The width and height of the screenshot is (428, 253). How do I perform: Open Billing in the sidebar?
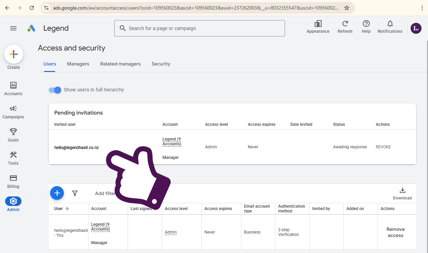pos(13,181)
